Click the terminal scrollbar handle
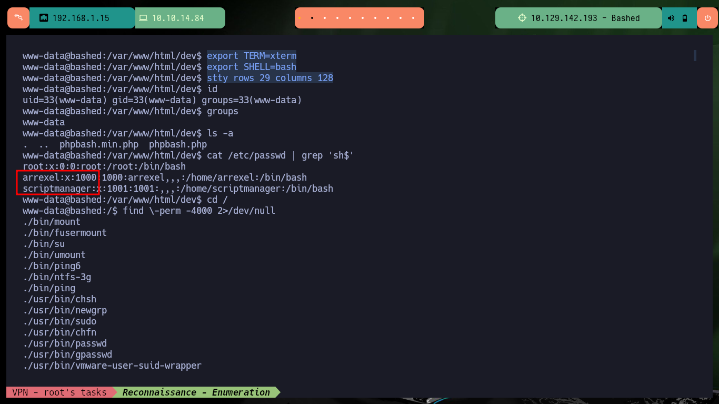This screenshot has width=719, height=404. [x=695, y=55]
